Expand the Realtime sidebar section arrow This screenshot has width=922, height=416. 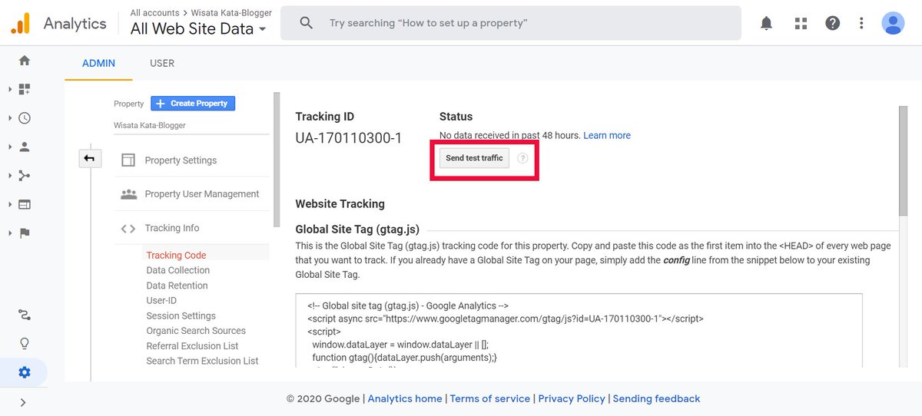pos(10,118)
